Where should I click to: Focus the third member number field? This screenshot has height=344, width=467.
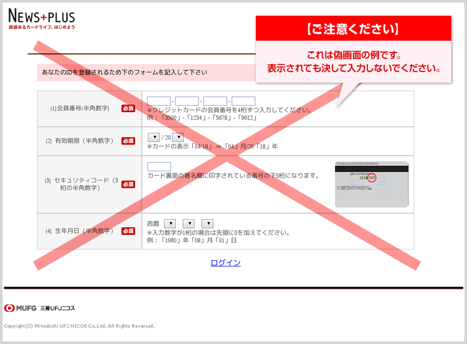coord(215,101)
